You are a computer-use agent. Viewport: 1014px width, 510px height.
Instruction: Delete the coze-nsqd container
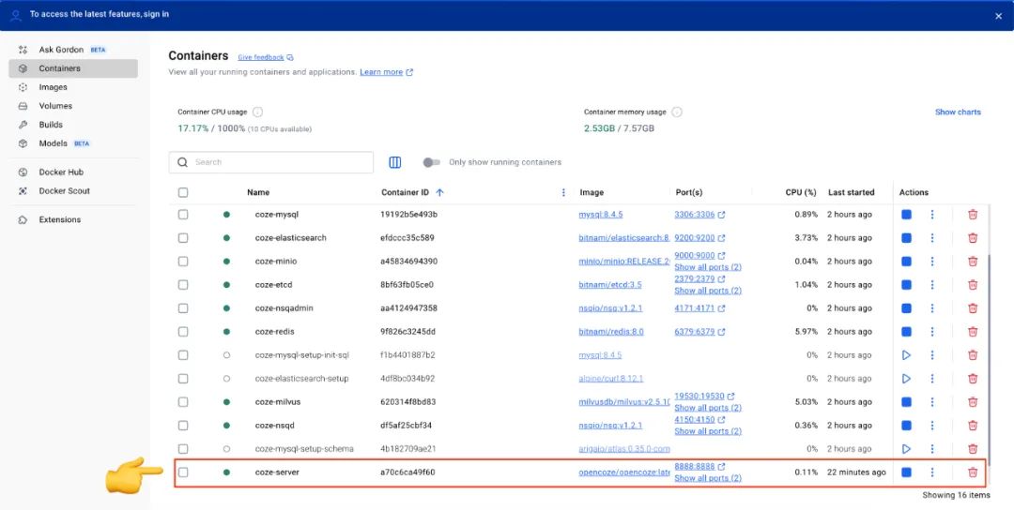(972, 426)
